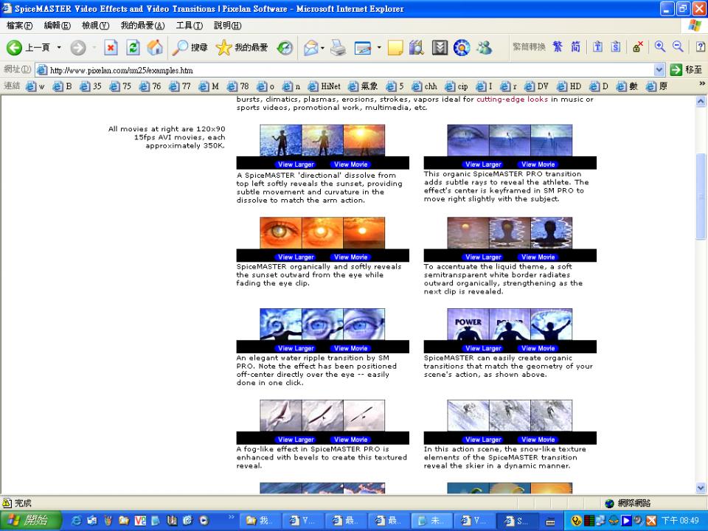Click the zoom in magnifier icon

pyautogui.click(x=659, y=47)
